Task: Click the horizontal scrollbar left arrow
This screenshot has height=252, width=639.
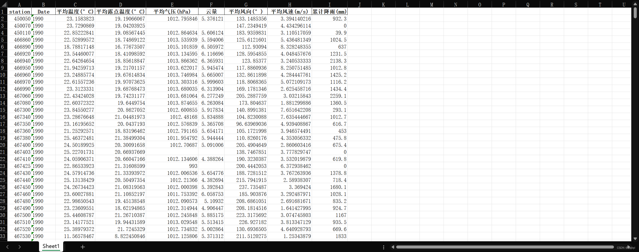Action: 393,247
